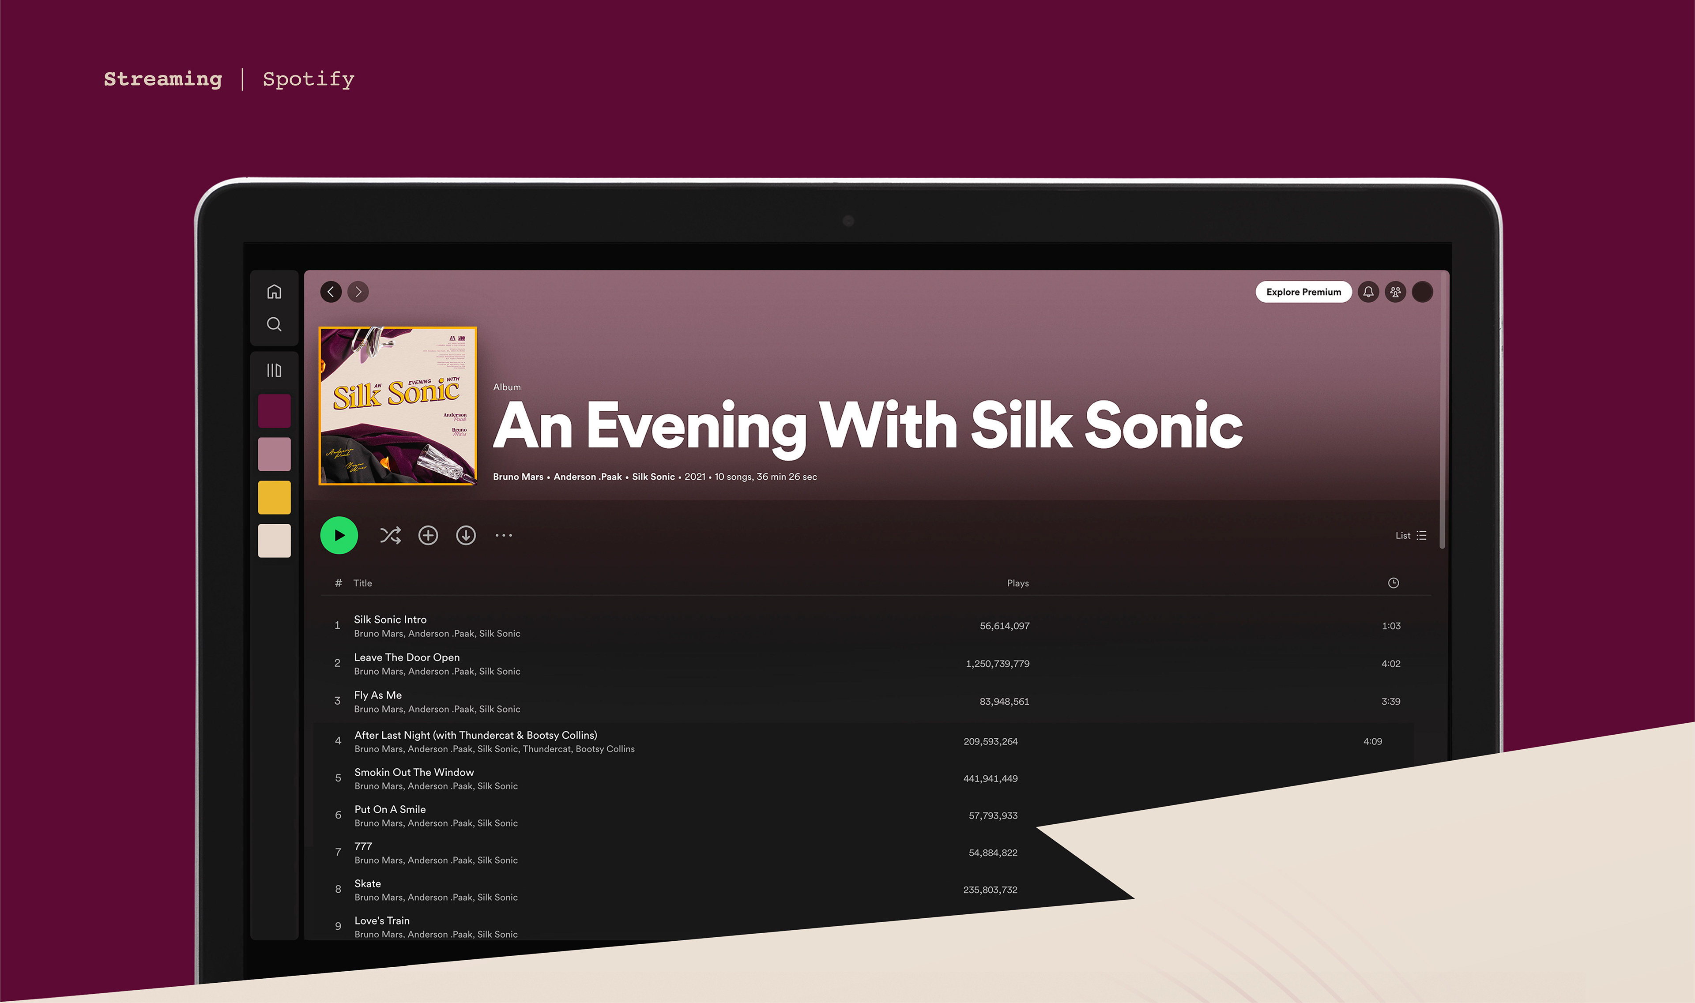Go to the Home icon in sidebar
This screenshot has height=1003, width=1695.
274,292
